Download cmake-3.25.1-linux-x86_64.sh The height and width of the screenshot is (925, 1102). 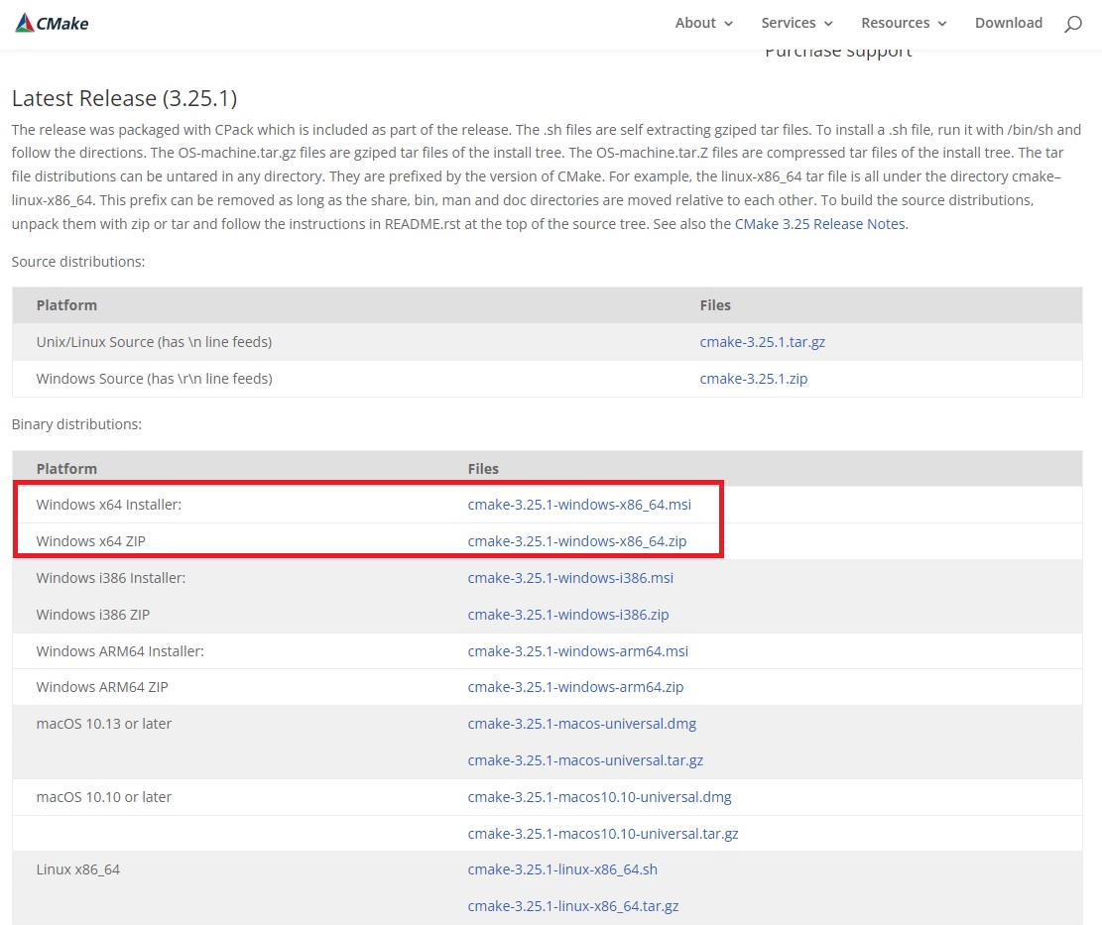562,869
